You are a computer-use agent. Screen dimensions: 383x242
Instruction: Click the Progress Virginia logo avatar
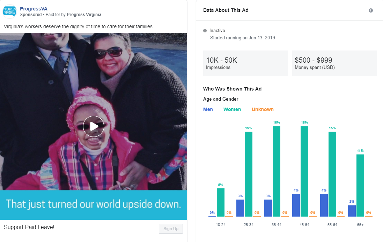tap(10, 10)
